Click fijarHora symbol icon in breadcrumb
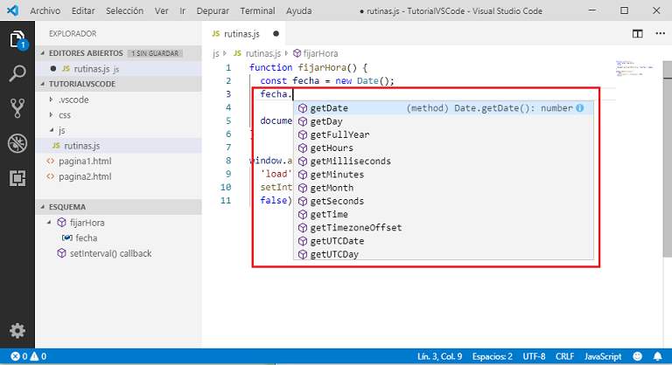The width and height of the screenshot is (672, 365). (x=297, y=53)
